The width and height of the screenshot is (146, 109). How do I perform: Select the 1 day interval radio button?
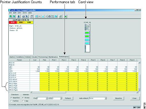click(x=23, y=101)
